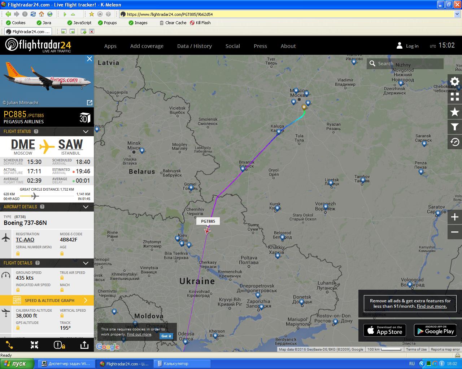Collapse the Aircraft Details section
462x369 pixels.
(86, 207)
